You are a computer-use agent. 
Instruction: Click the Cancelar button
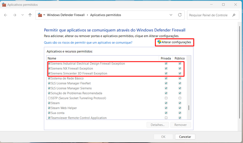coord(185,137)
